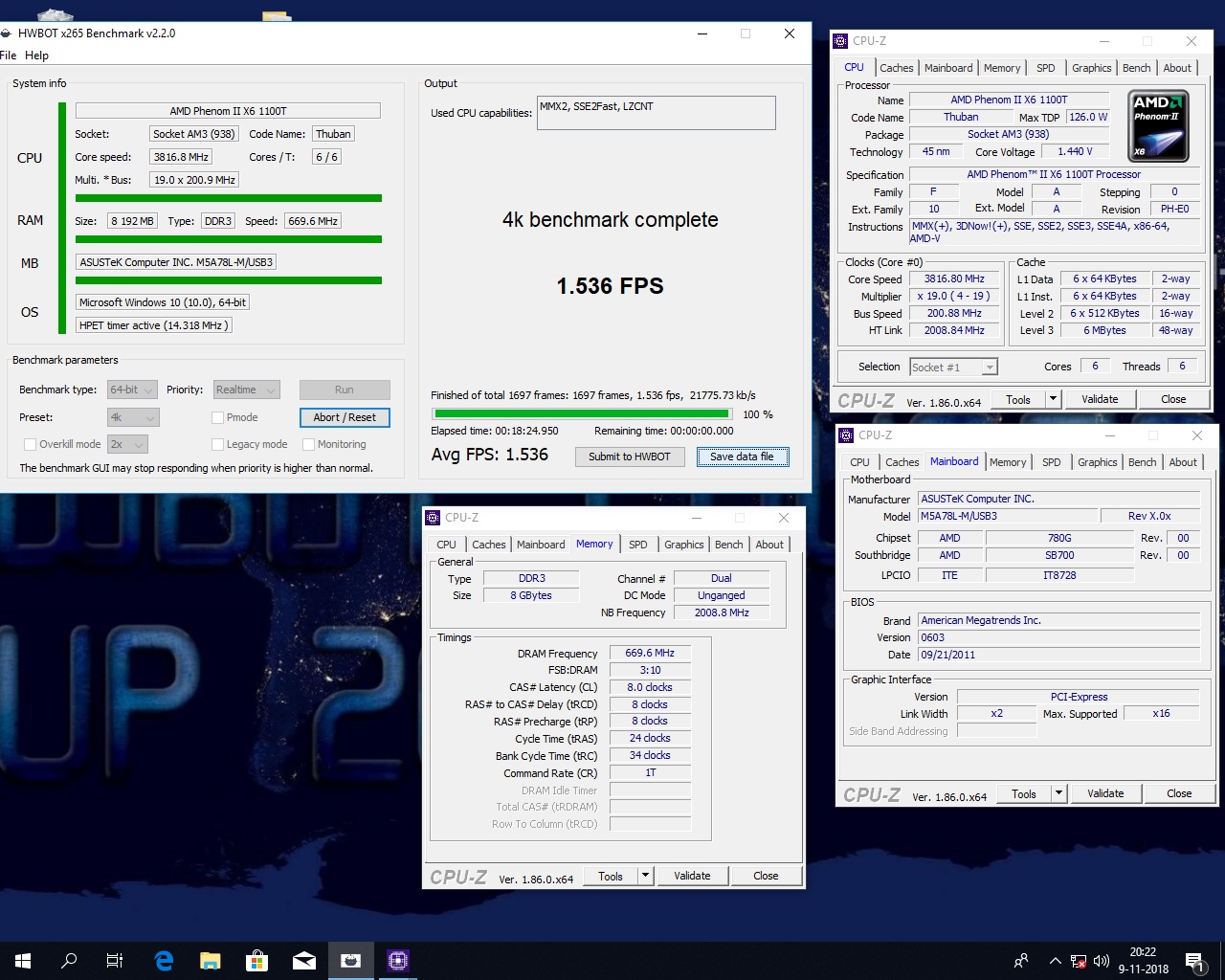Open the Preset 4k dropdown
This screenshot has height=980, width=1225.
click(x=133, y=417)
